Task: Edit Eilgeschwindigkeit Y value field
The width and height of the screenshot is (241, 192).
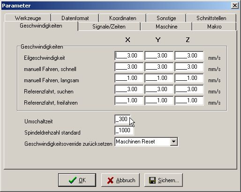Action: point(159,56)
